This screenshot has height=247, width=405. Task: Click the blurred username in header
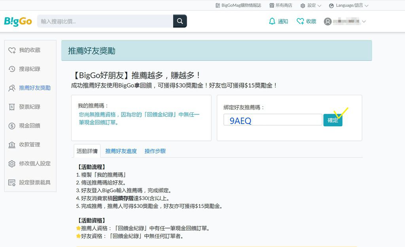(346, 21)
